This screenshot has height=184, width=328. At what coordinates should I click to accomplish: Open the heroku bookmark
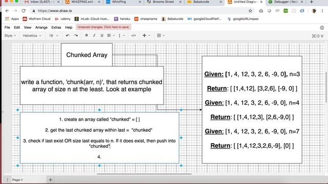pyautogui.click(x=122, y=19)
